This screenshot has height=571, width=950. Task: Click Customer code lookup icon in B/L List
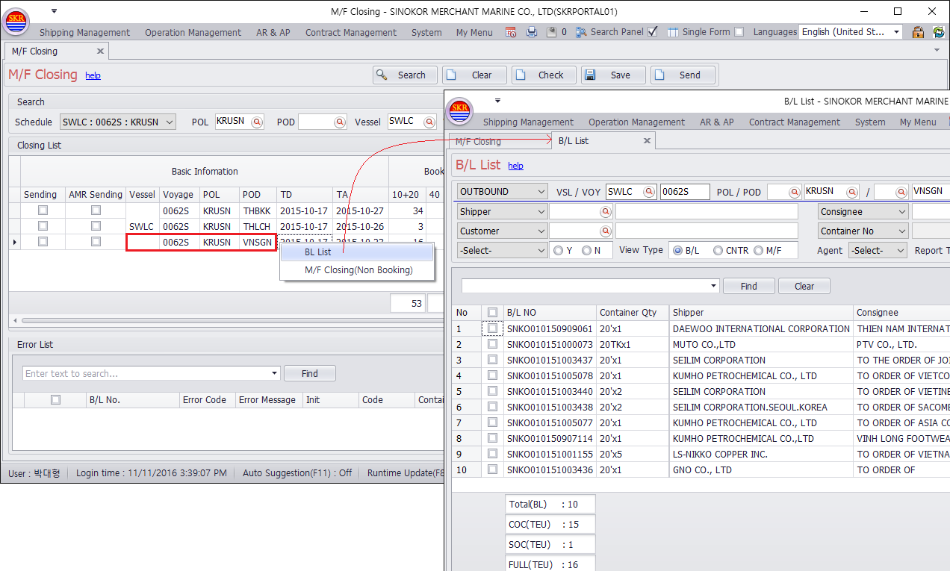click(604, 231)
